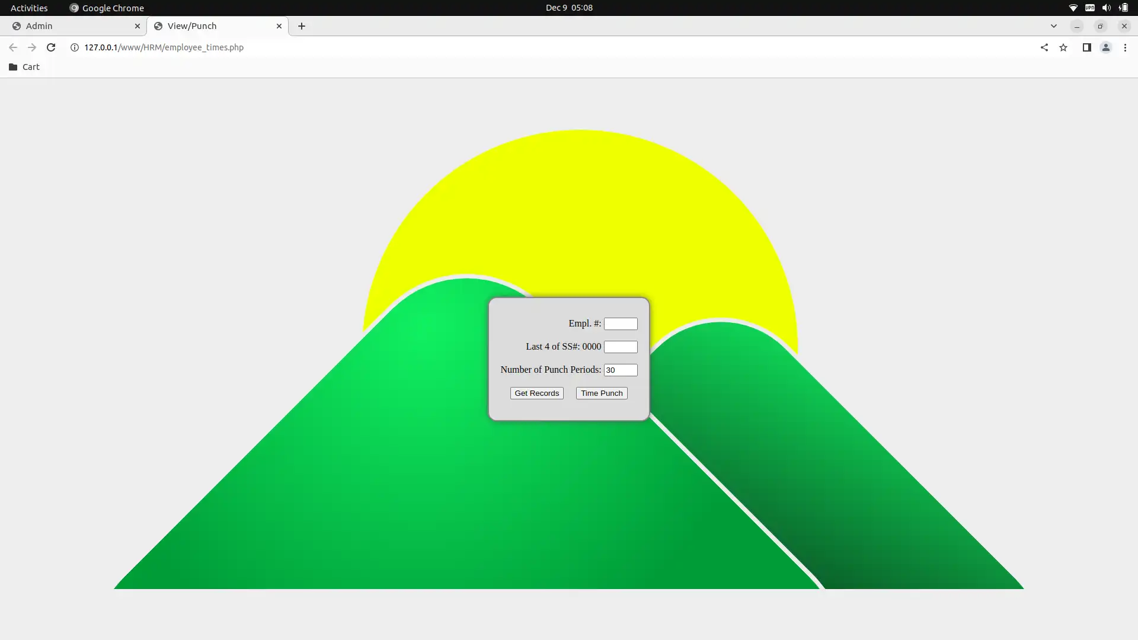Click the network signal strength icon
The width and height of the screenshot is (1138, 640).
click(1072, 8)
